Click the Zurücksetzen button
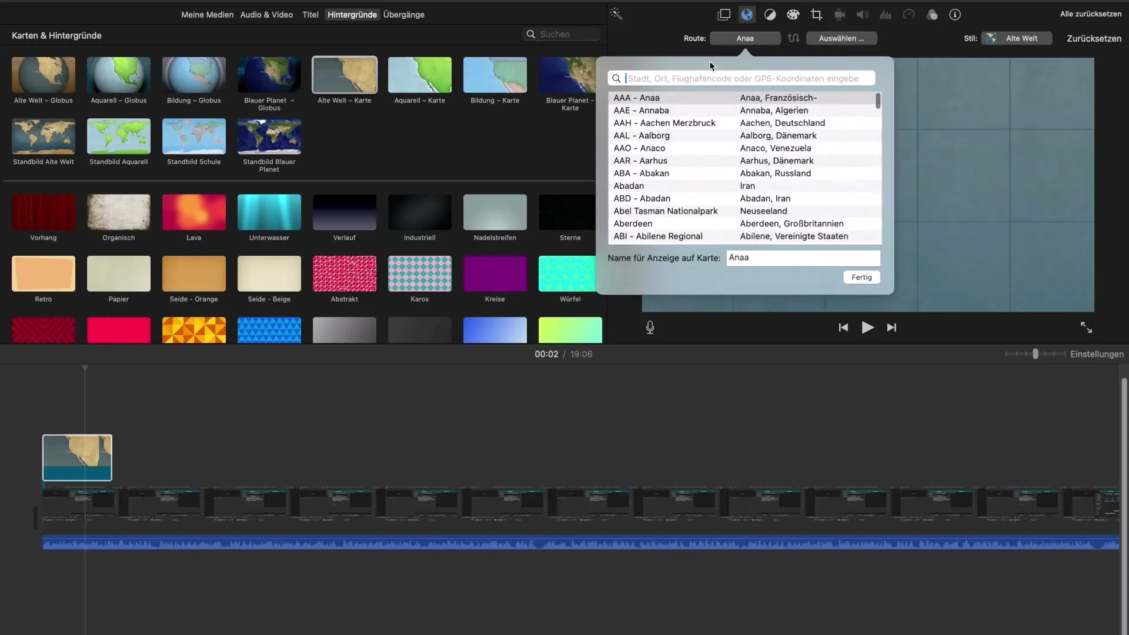 coord(1094,38)
